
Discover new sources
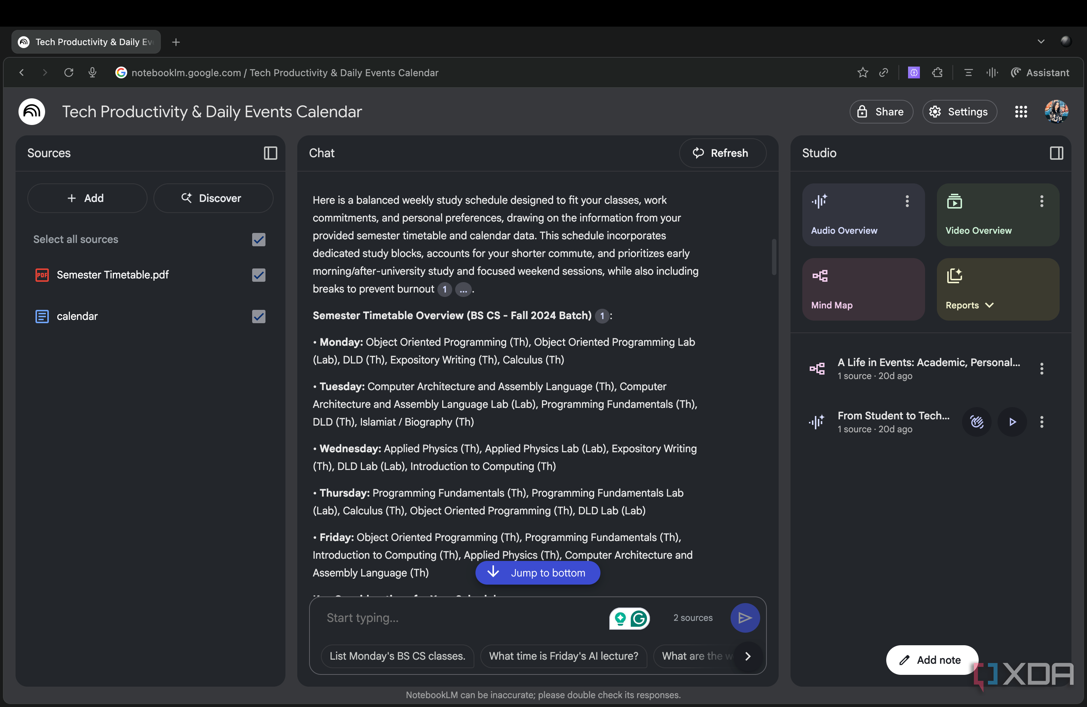point(213,198)
